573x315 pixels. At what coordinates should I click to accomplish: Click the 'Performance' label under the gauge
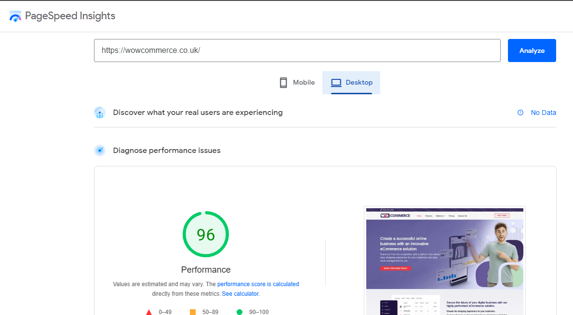pos(206,270)
